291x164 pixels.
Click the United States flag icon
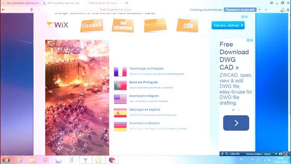click(120, 99)
